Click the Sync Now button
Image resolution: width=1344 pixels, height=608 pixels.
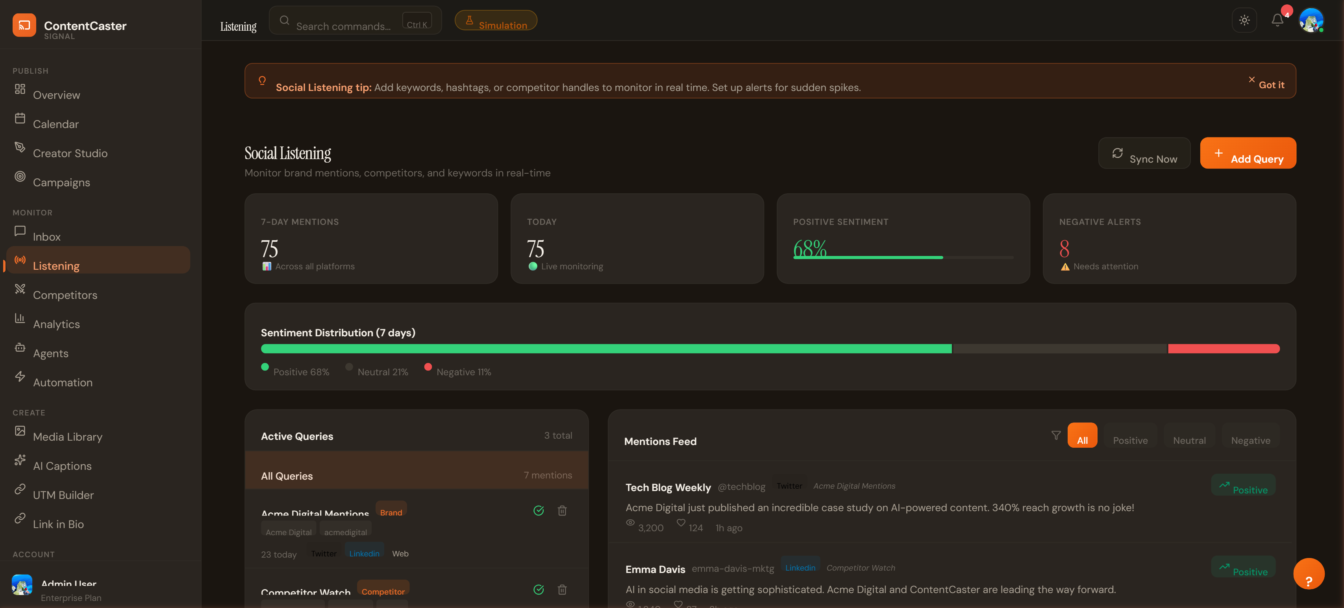point(1144,153)
